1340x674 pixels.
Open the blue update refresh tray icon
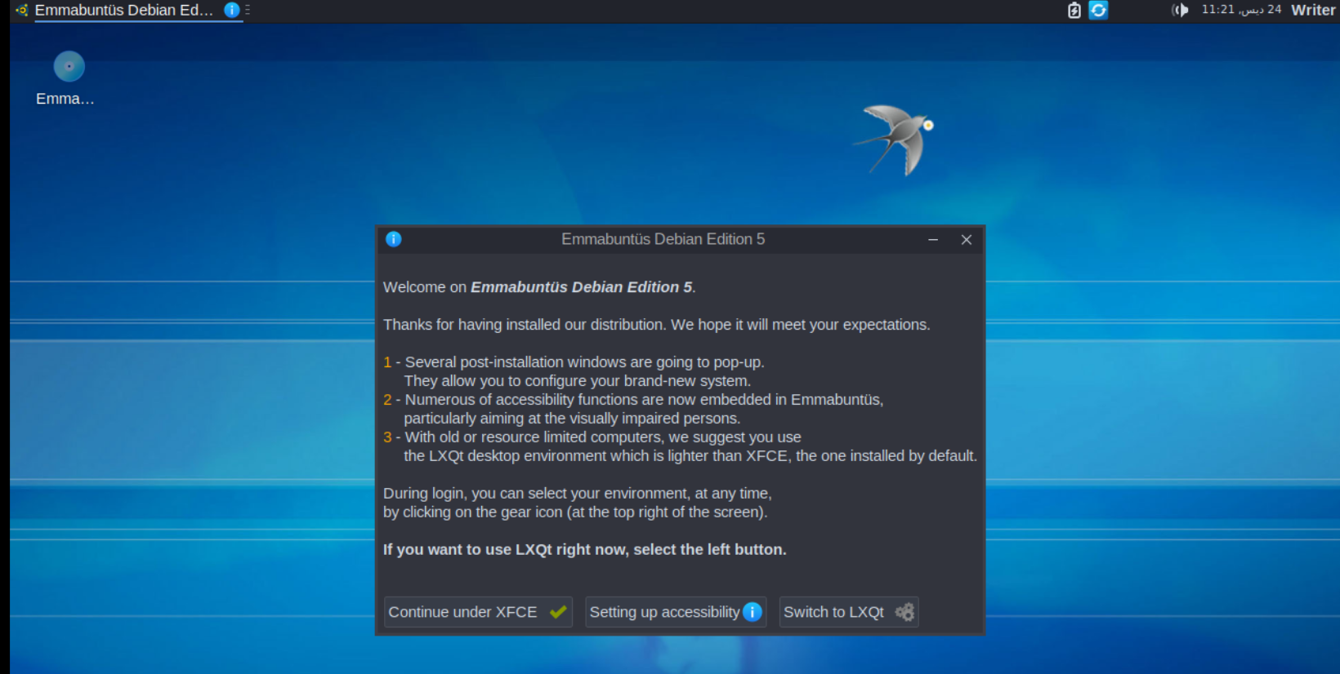pos(1099,10)
